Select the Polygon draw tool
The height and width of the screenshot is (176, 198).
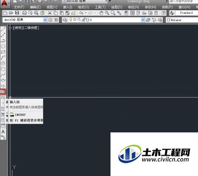click(x=3, y=46)
